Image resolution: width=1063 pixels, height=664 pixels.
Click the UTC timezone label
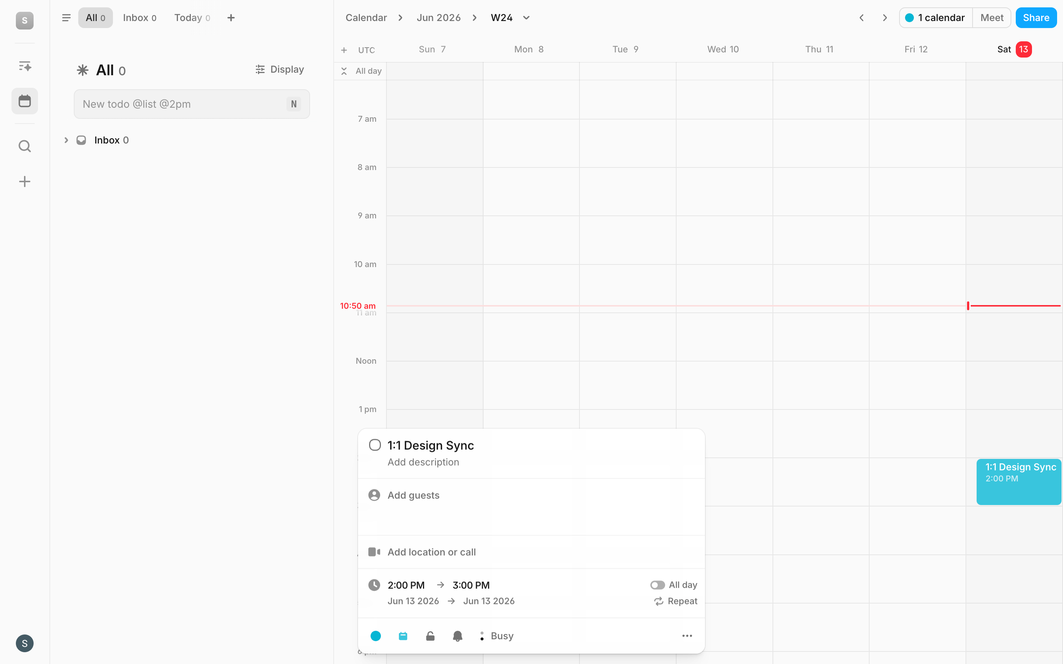pyautogui.click(x=367, y=50)
